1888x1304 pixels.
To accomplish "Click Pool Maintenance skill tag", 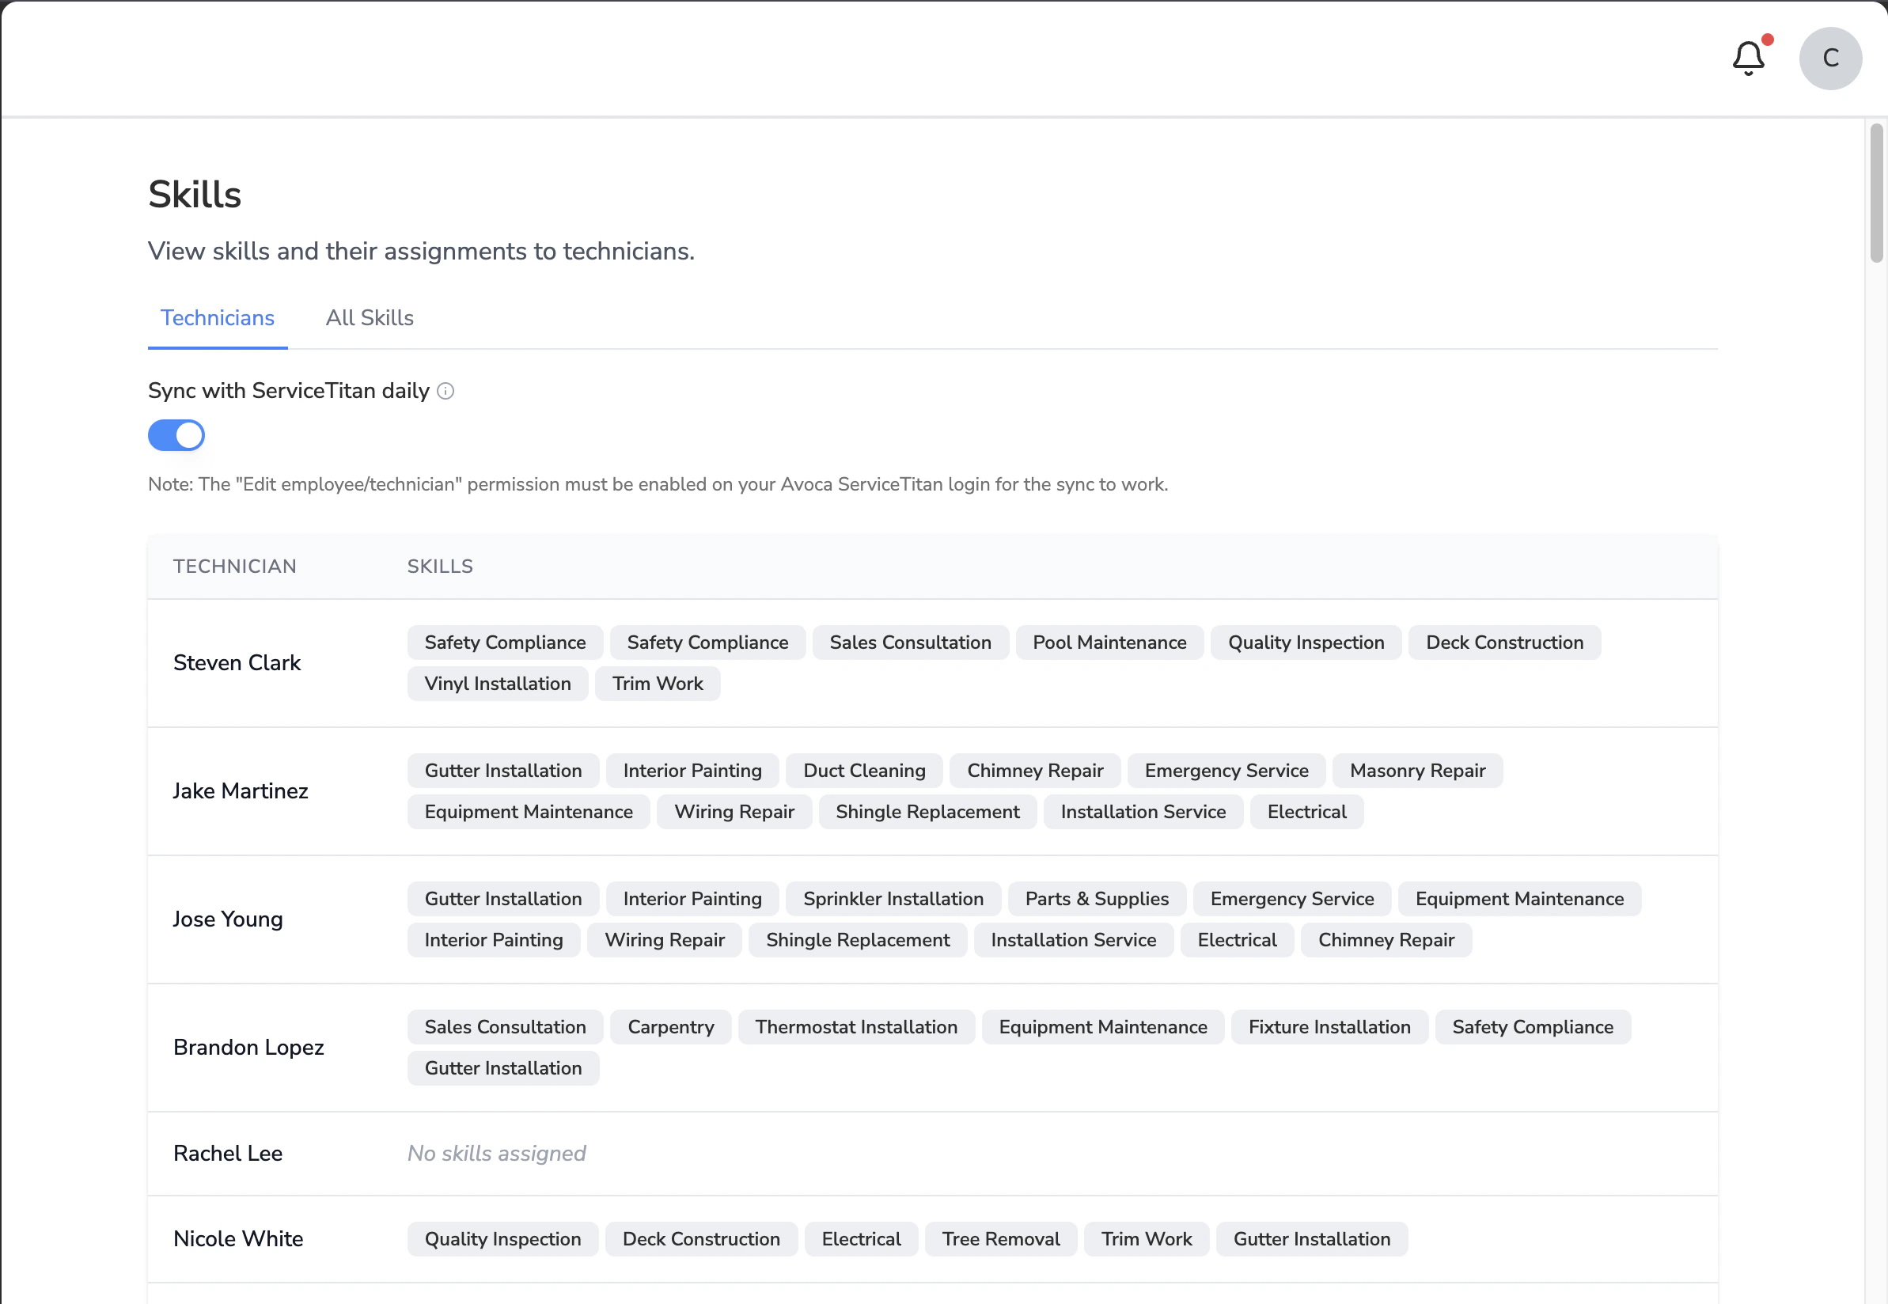I will [x=1109, y=643].
